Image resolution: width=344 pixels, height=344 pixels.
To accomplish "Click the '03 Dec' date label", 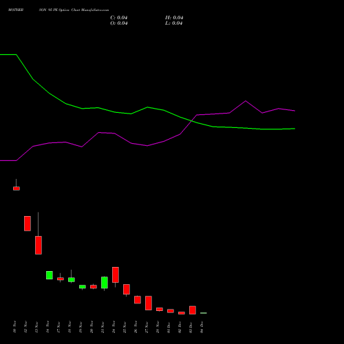I will [x=191, y=327].
